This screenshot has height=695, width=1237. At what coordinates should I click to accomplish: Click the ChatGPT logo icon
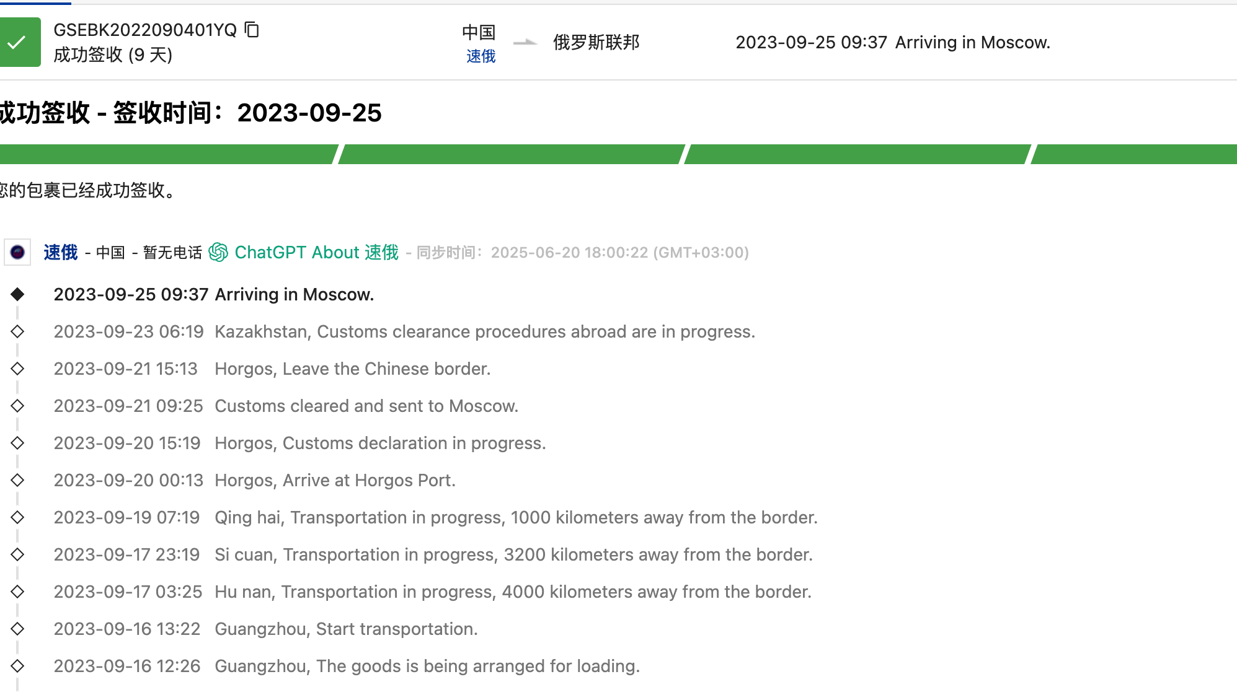[218, 252]
